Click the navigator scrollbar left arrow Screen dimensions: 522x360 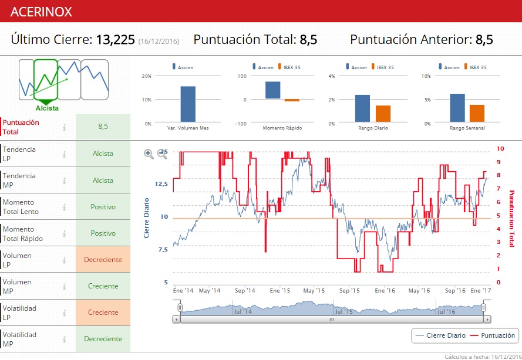[x=176, y=320]
